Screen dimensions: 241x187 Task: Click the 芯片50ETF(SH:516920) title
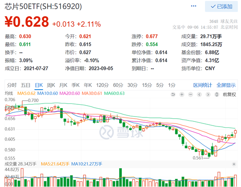click(x=43, y=7)
